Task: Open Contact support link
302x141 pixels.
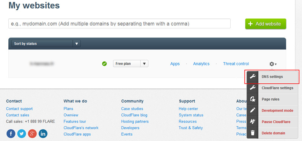Action: tap(19, 108)
